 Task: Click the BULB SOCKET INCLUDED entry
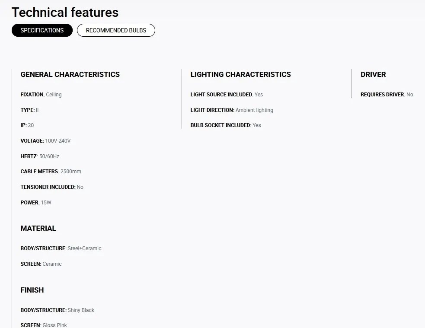click(226, 125)
